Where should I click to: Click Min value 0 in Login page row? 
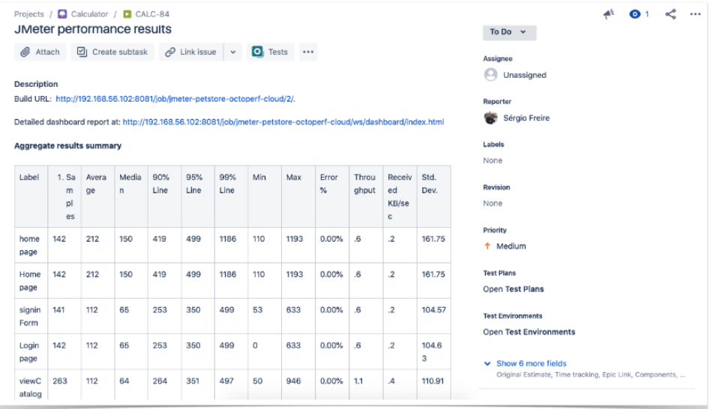(255, 345)
